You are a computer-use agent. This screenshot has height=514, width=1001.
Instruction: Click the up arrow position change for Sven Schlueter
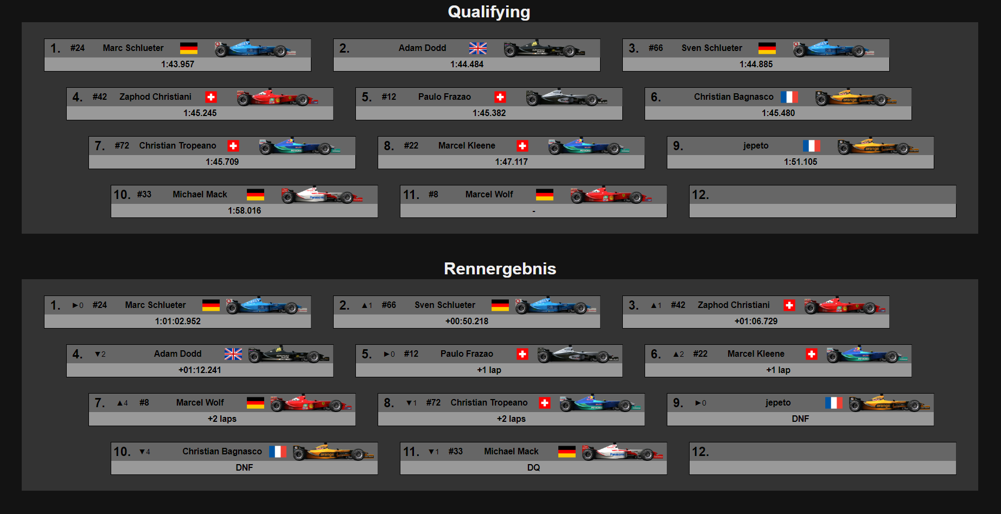pyautogui.click(x=367, y=305)
